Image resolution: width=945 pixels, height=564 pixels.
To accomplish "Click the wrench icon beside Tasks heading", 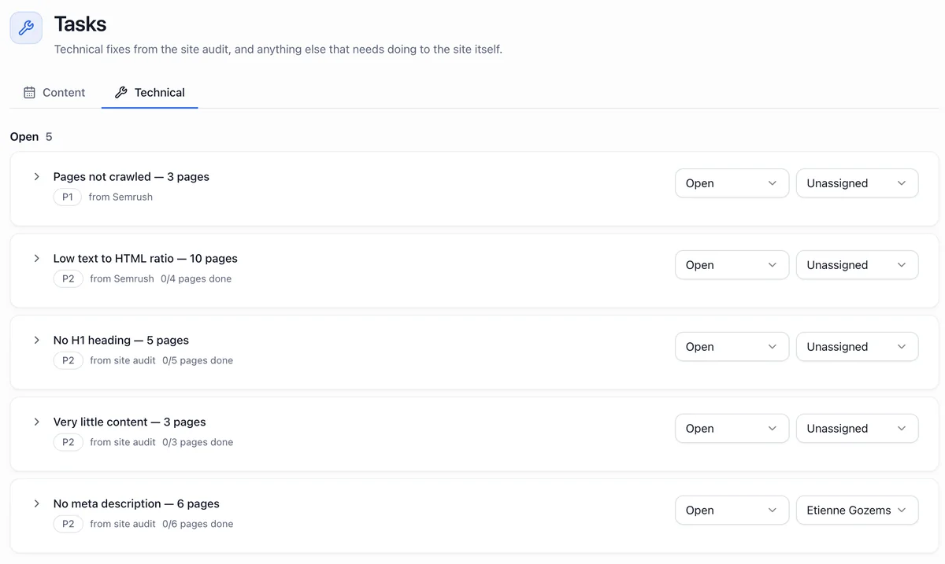I will (26, 28).
